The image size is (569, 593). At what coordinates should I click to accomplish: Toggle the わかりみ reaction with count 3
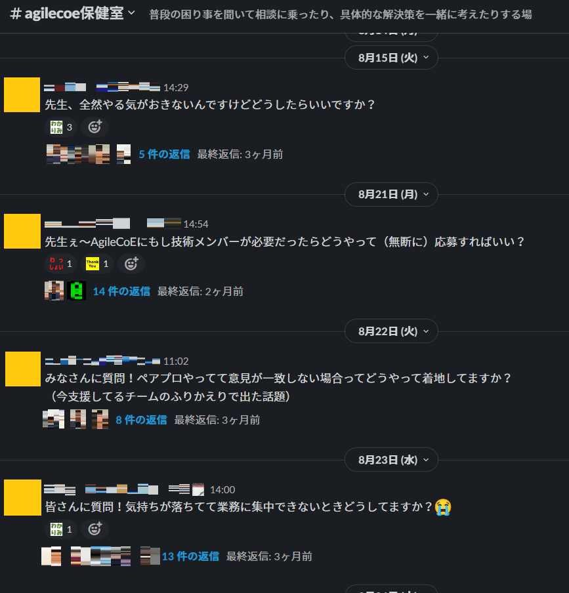point(61,127)
